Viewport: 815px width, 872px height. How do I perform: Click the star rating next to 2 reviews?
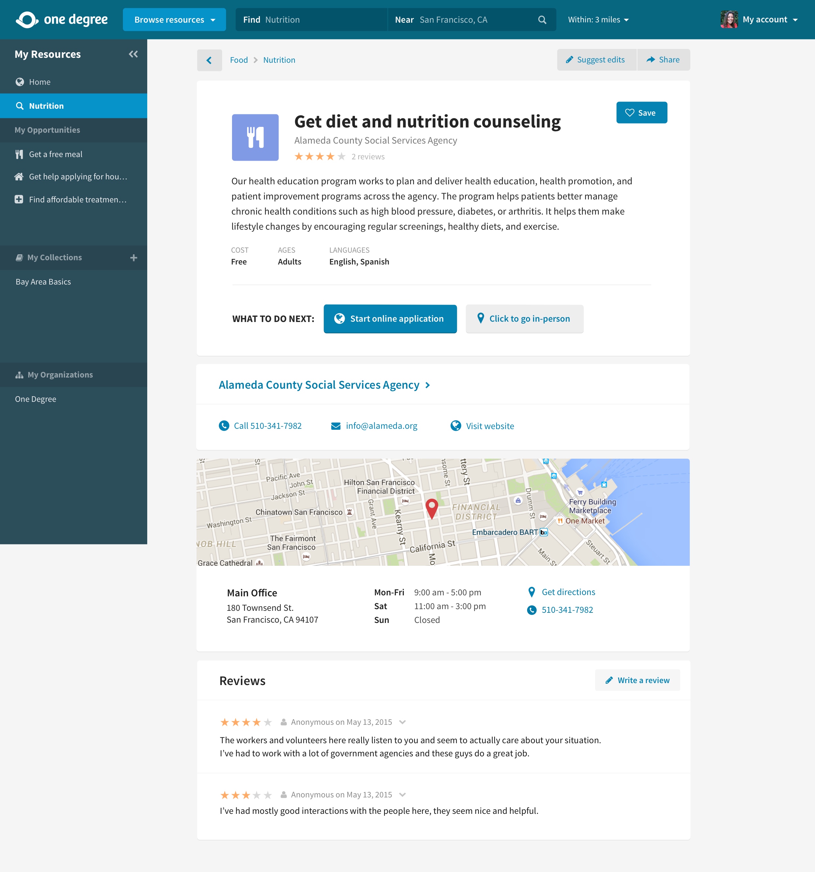pos(320,157)
